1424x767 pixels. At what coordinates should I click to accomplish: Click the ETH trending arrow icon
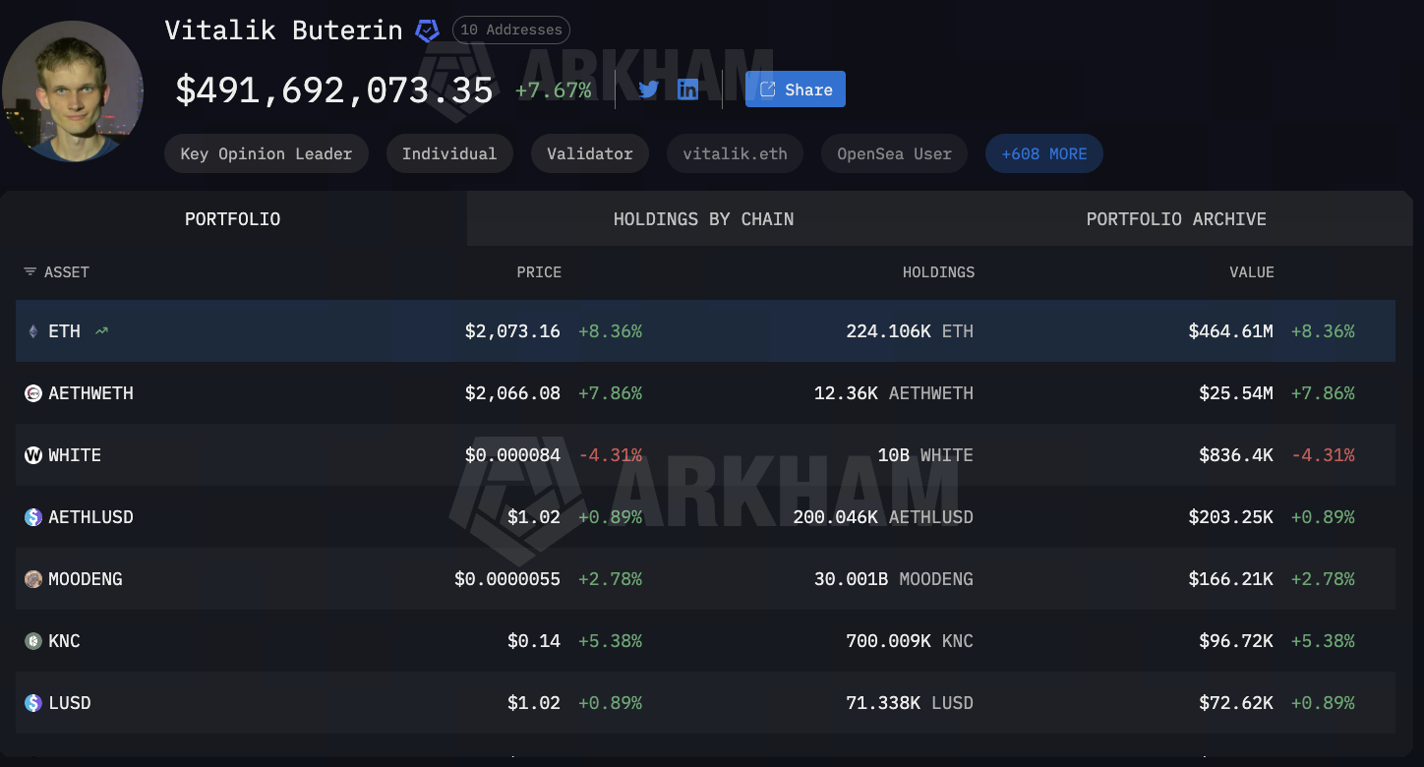coord(101,331)
